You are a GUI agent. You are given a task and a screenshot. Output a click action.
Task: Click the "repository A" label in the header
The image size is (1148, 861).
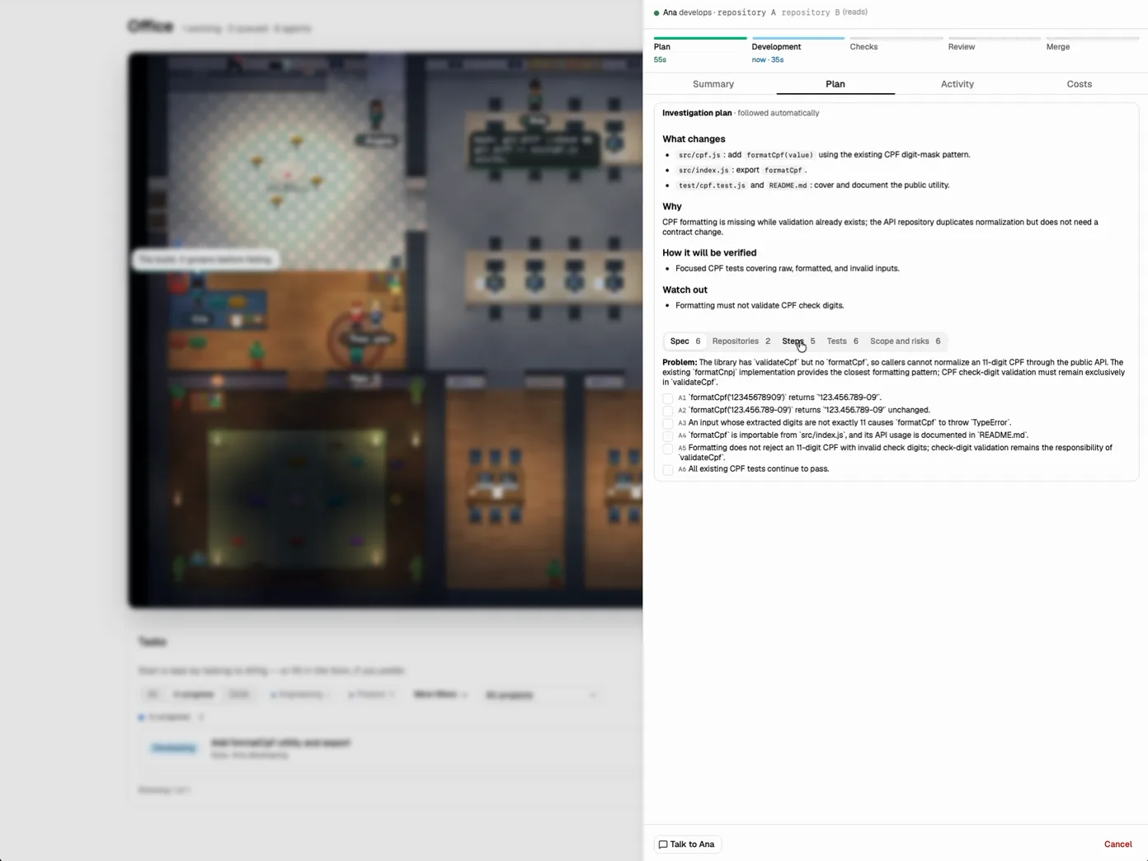click(746, 13)
